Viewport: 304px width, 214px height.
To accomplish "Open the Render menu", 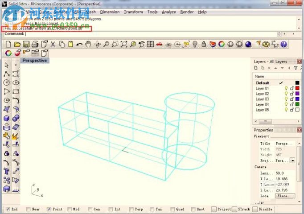I will click(187, 12).
